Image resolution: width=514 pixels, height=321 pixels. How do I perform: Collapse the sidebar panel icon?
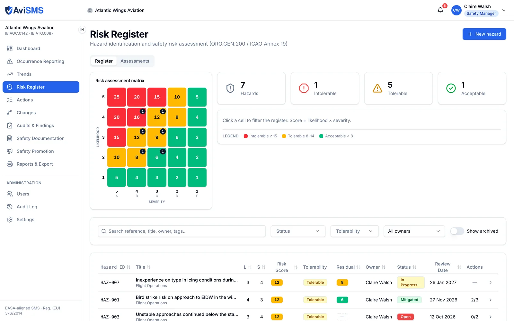82,30
